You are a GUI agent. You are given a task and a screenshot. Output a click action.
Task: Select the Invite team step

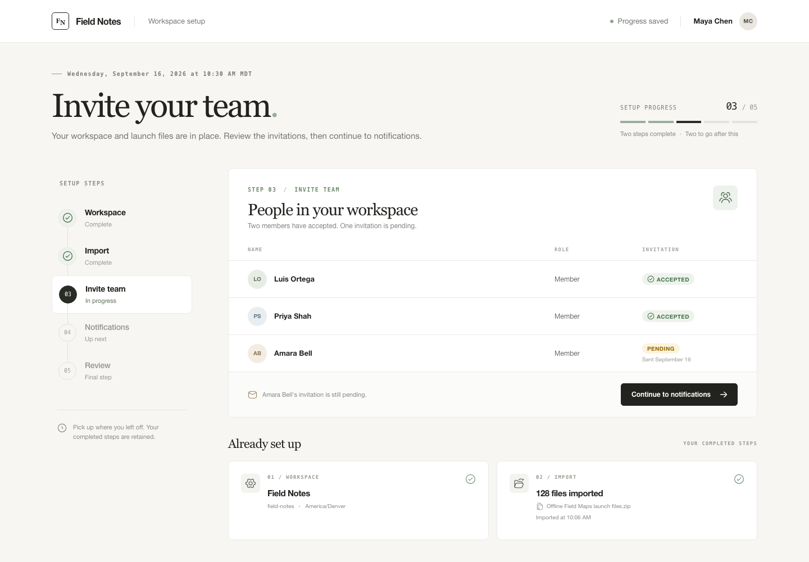click(122, 294)
